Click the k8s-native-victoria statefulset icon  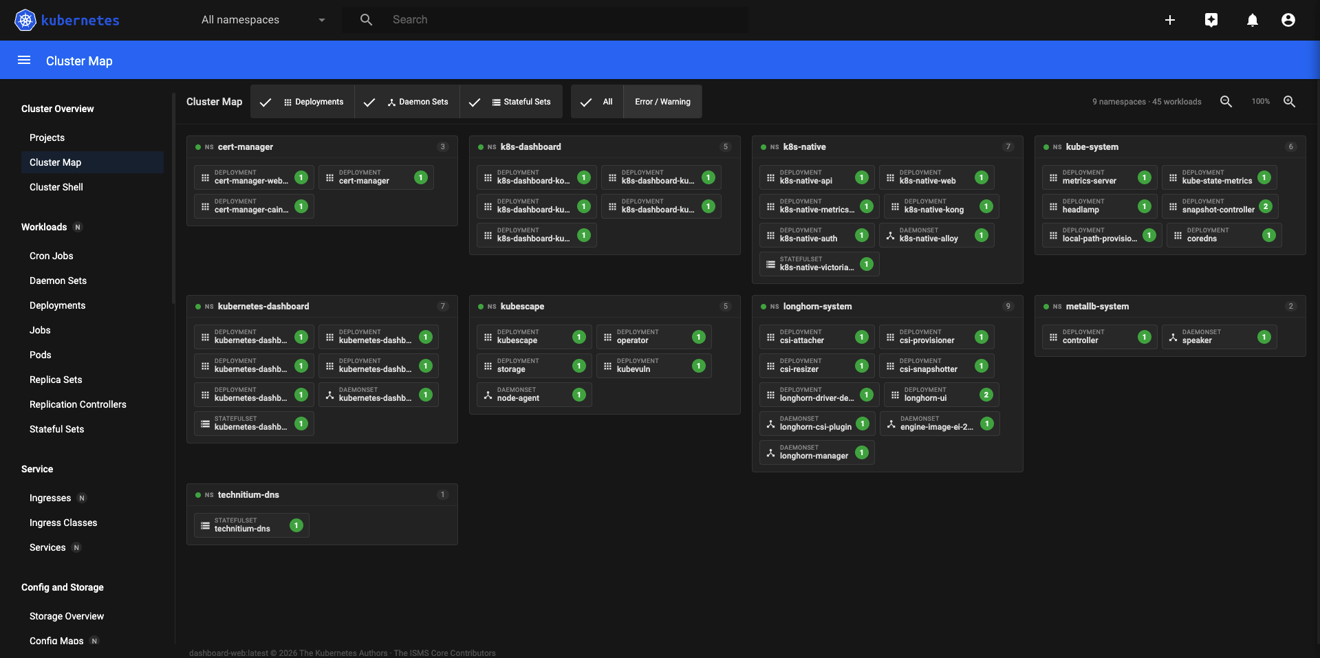pyautogui.click(x=770, y=264)
